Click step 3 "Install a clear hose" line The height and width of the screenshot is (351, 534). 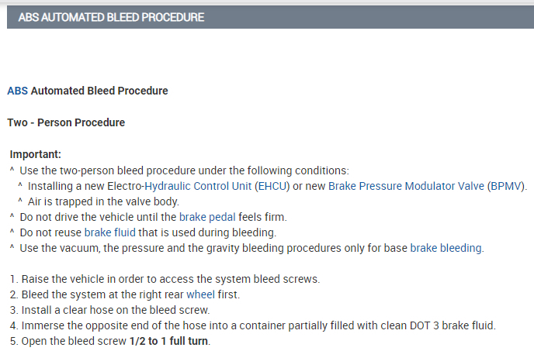109,310
